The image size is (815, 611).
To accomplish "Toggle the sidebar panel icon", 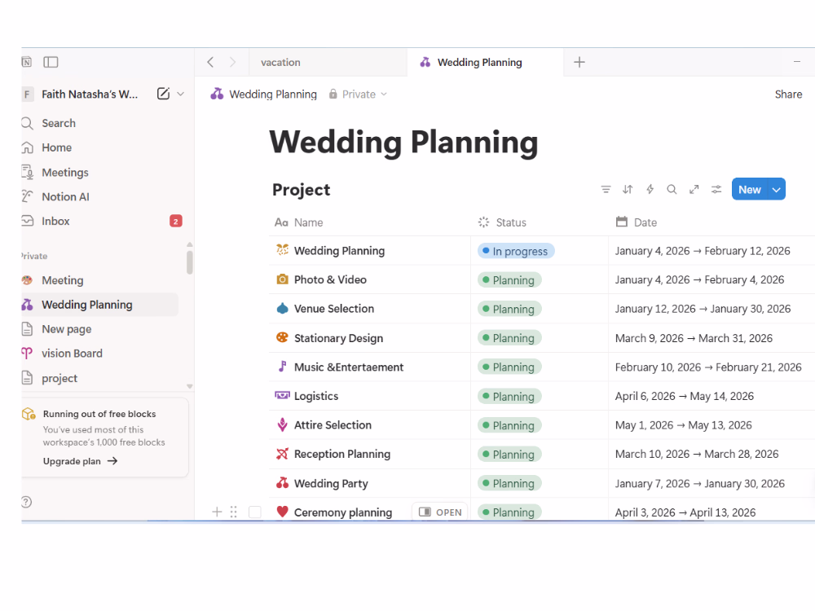I will pos(51,63).
